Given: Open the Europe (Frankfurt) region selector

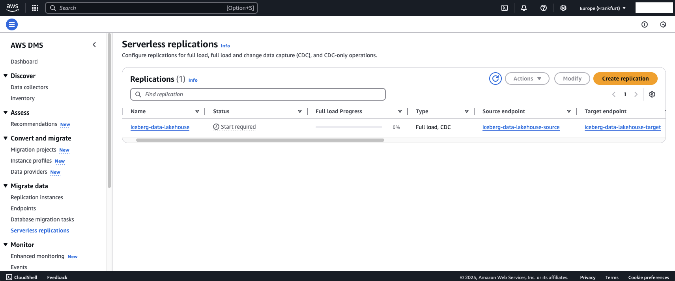Looking at the screenshot, I should coord(602,8).
